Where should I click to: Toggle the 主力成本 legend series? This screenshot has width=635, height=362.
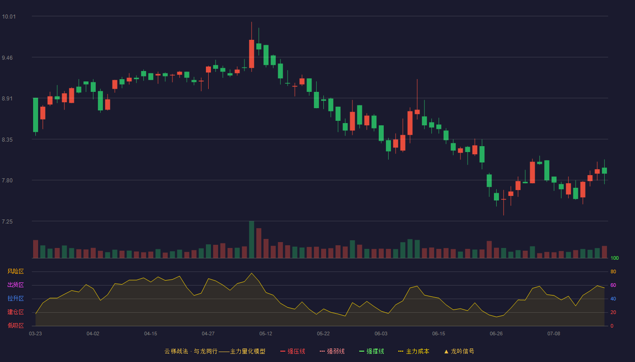pos(414,351)
